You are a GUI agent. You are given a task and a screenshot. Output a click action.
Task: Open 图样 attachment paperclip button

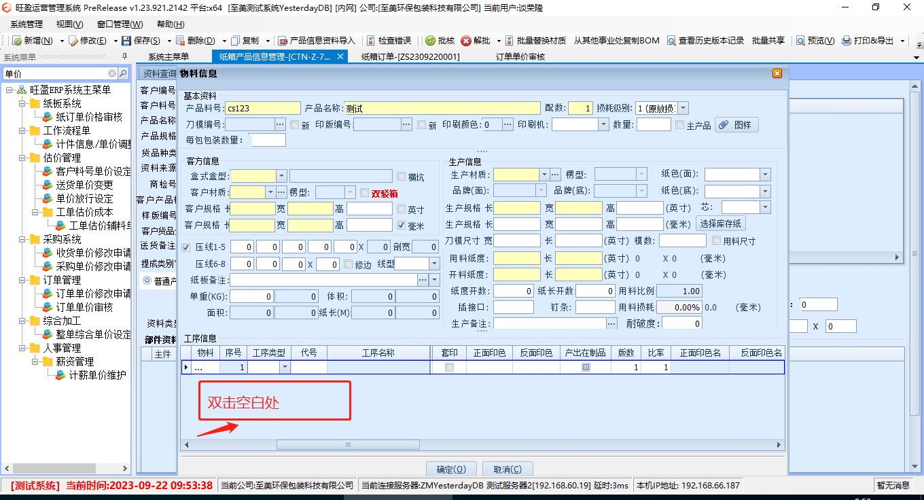click(736, 125)
